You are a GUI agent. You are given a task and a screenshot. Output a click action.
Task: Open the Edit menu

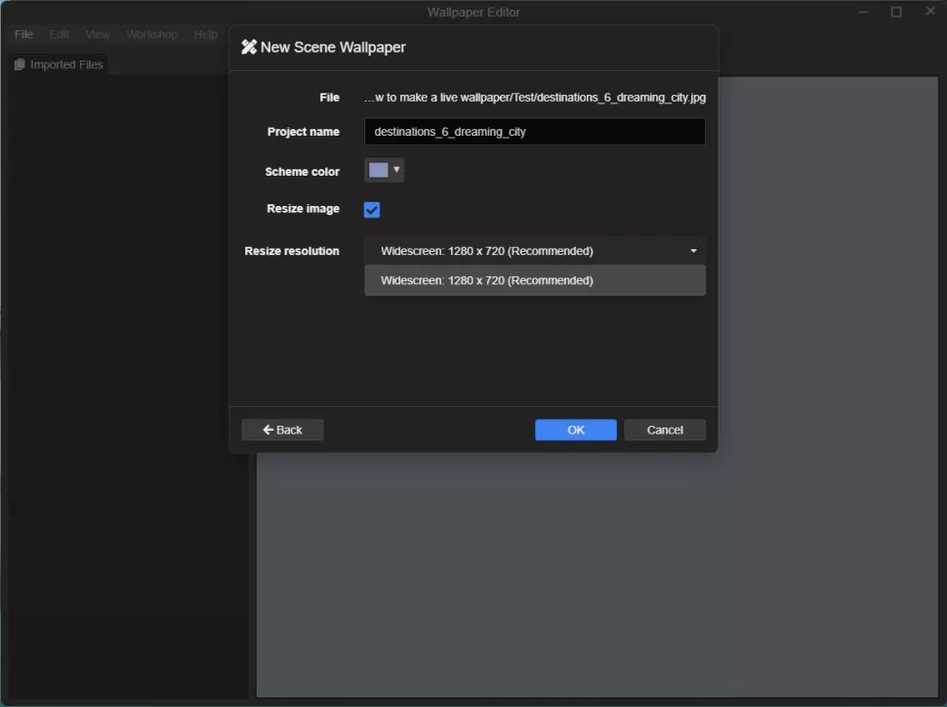[x=60, y=34]
